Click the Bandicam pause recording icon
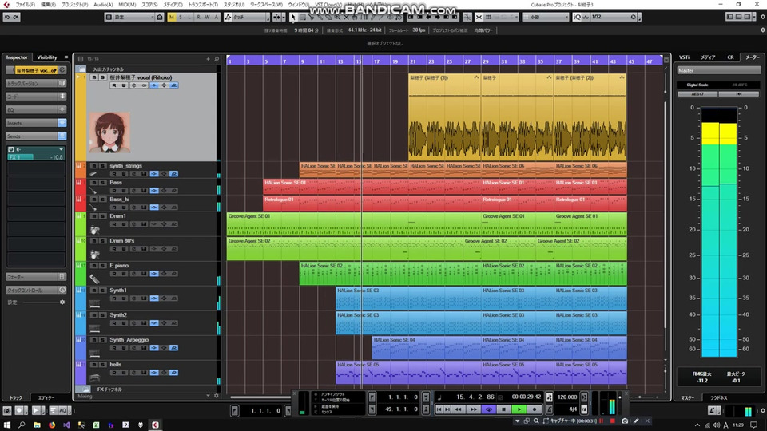Viewport: 767px width, 431px height. coord(601,421)
